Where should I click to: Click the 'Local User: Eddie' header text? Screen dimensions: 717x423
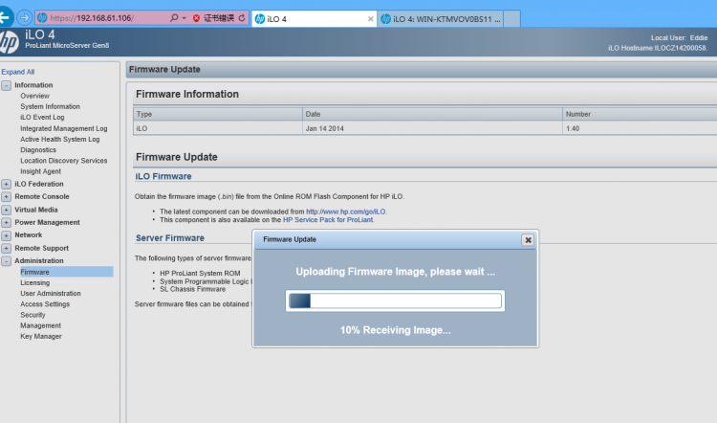pos(679,38)
